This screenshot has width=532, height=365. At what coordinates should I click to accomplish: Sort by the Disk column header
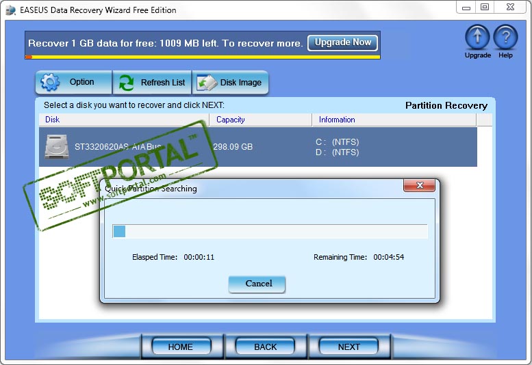tap(124, 120)
